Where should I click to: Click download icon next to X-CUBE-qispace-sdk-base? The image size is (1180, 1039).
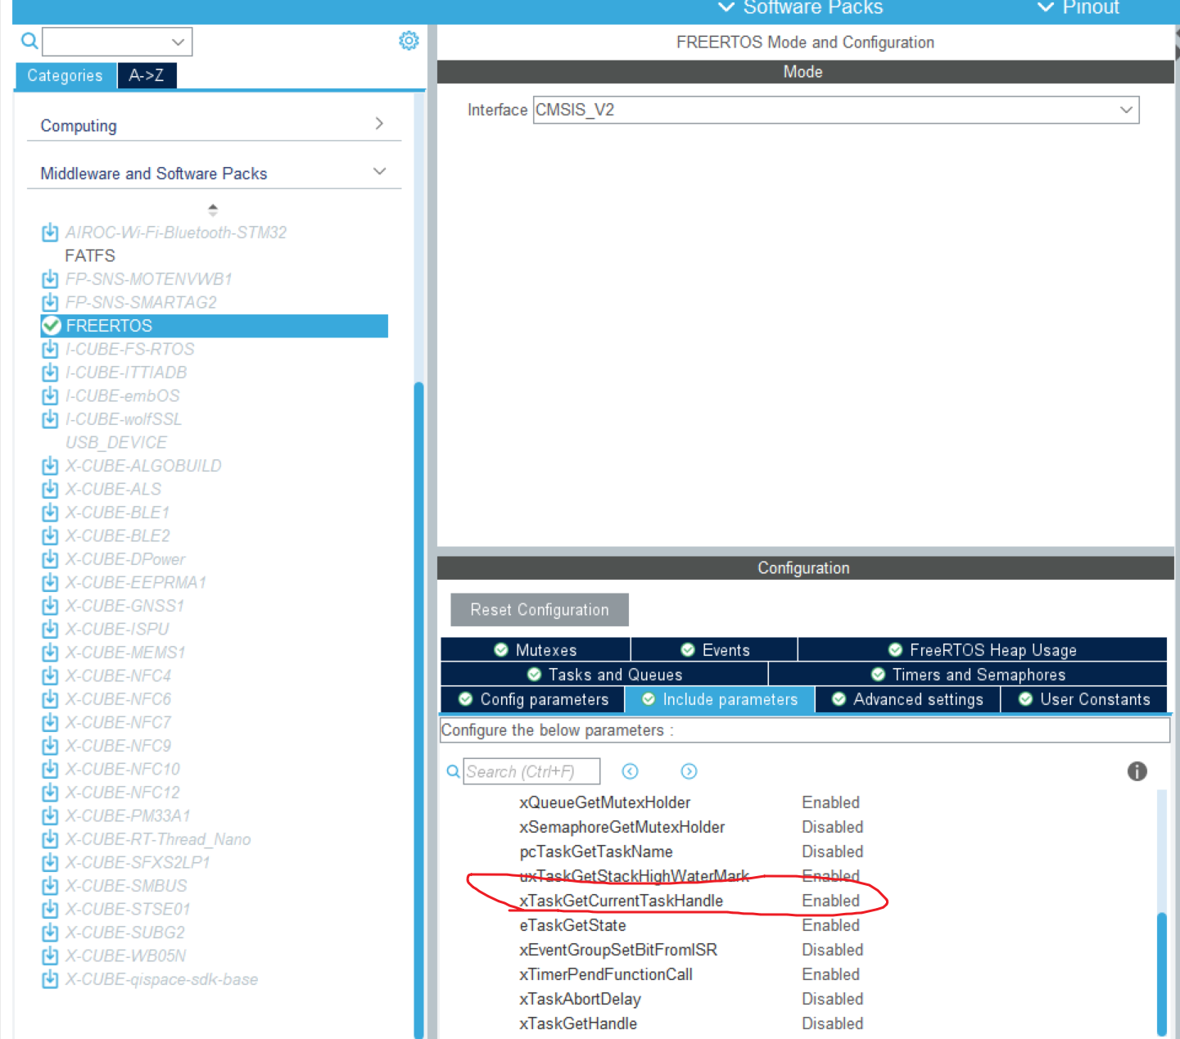50,979
